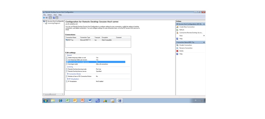Click Refresh in the Actions pane
The image size is (265, 119).
(x=182, y=30)
